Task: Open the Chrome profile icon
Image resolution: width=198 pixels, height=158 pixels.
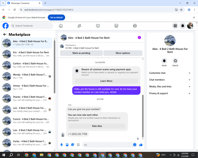Action: pyautogui.click(x=189, y=10)
